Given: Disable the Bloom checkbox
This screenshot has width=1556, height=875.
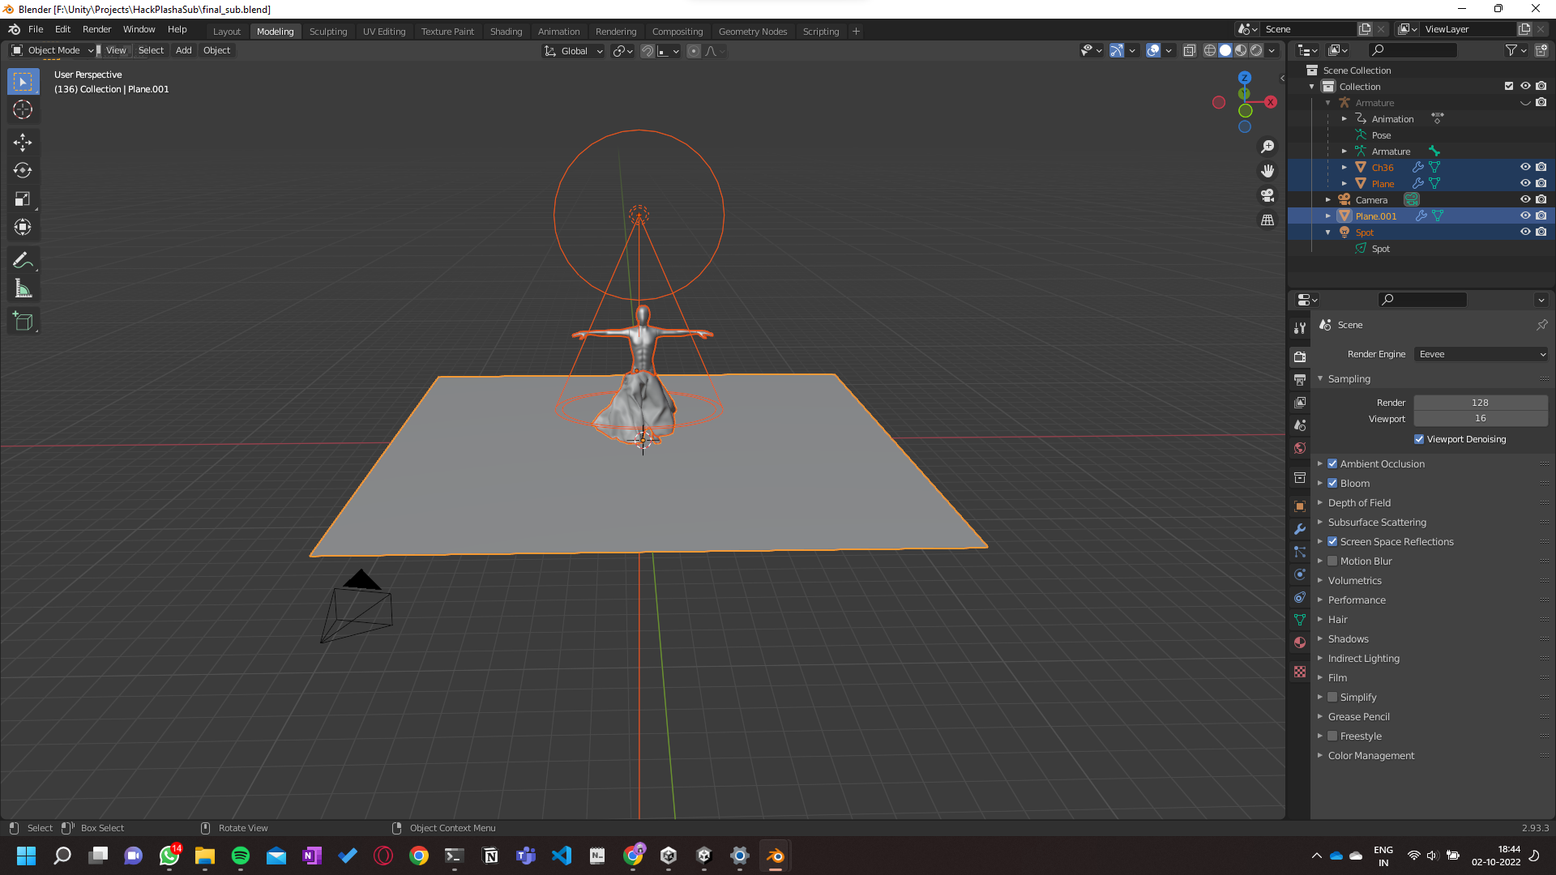Looking at the screenshot, I should coord(1332,483).
